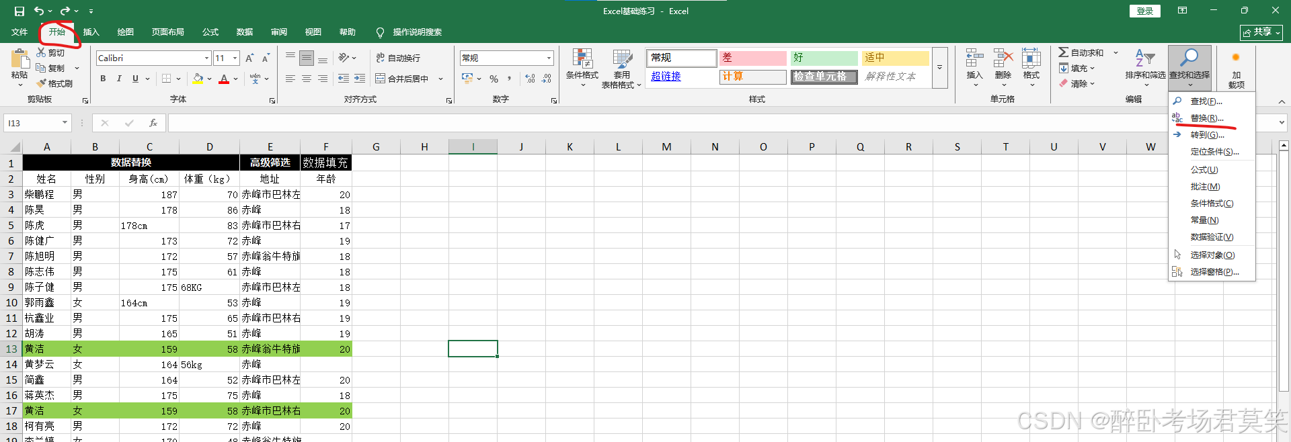Apply the red font color A
The height and width of the screenshot is (442, 1291).
click(224, 79)
